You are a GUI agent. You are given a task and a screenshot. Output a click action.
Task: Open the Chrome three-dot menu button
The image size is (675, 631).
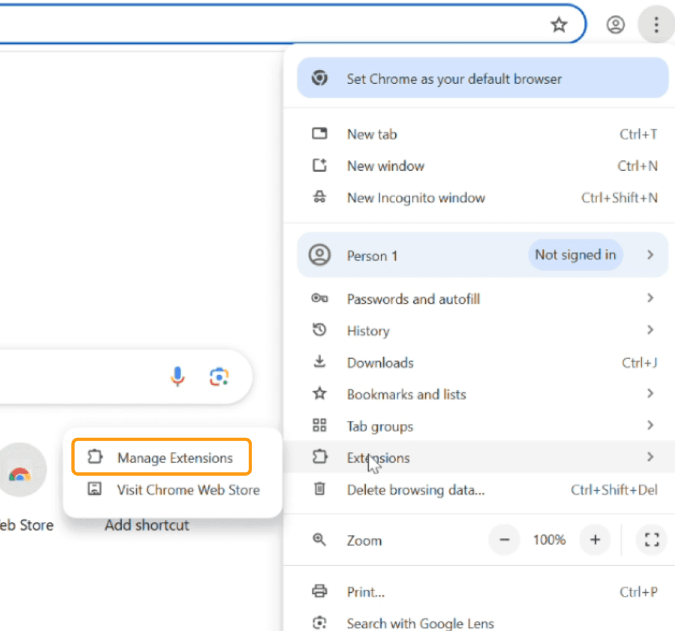(x=656, y=25)
